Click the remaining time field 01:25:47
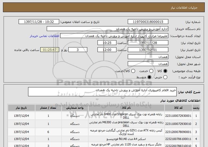208x147 pixels. tap(50, 50)
